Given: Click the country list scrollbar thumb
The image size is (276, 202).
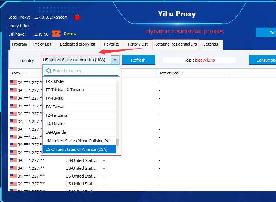Looking at the screenshot, I should (118, 142).
